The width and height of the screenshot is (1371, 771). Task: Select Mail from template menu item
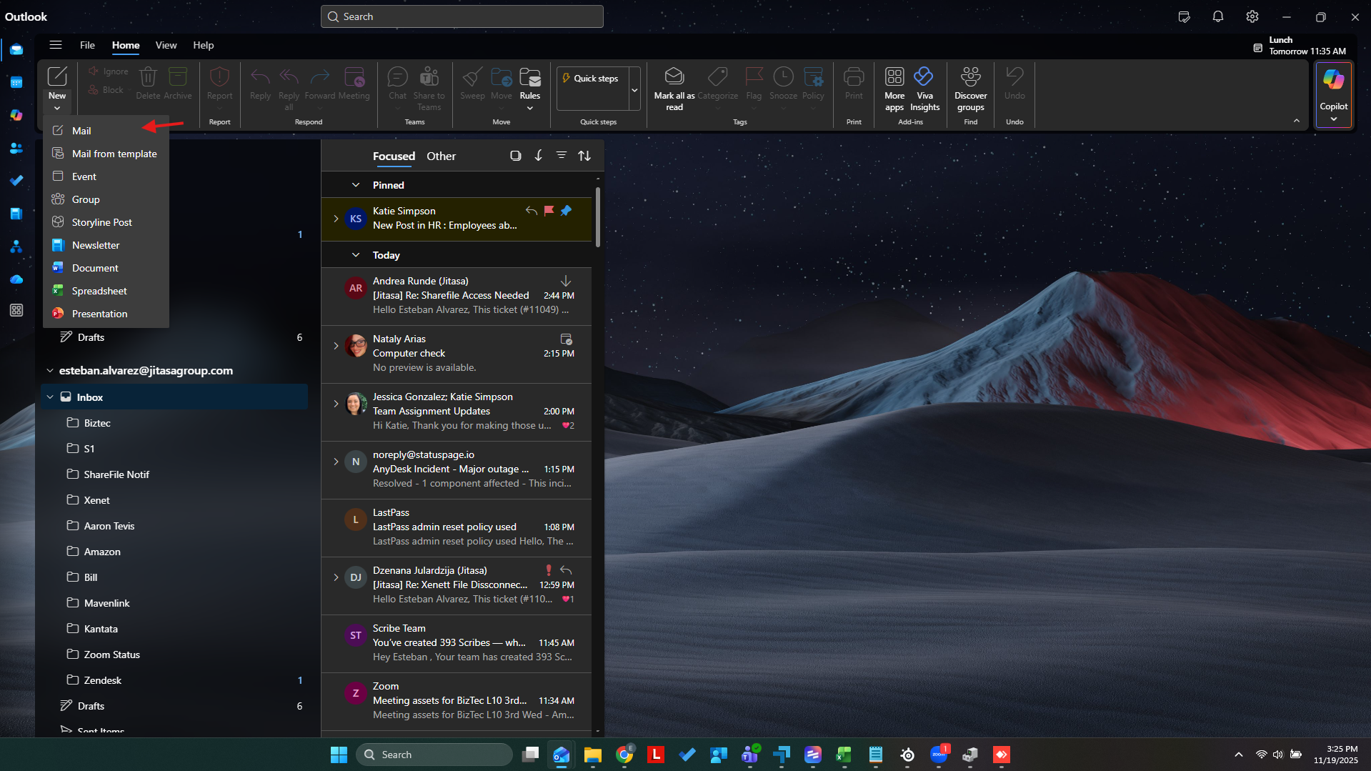[x=114, y=154]
